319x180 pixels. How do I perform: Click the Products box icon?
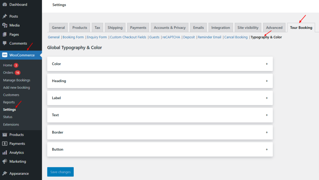coord(5,135)
